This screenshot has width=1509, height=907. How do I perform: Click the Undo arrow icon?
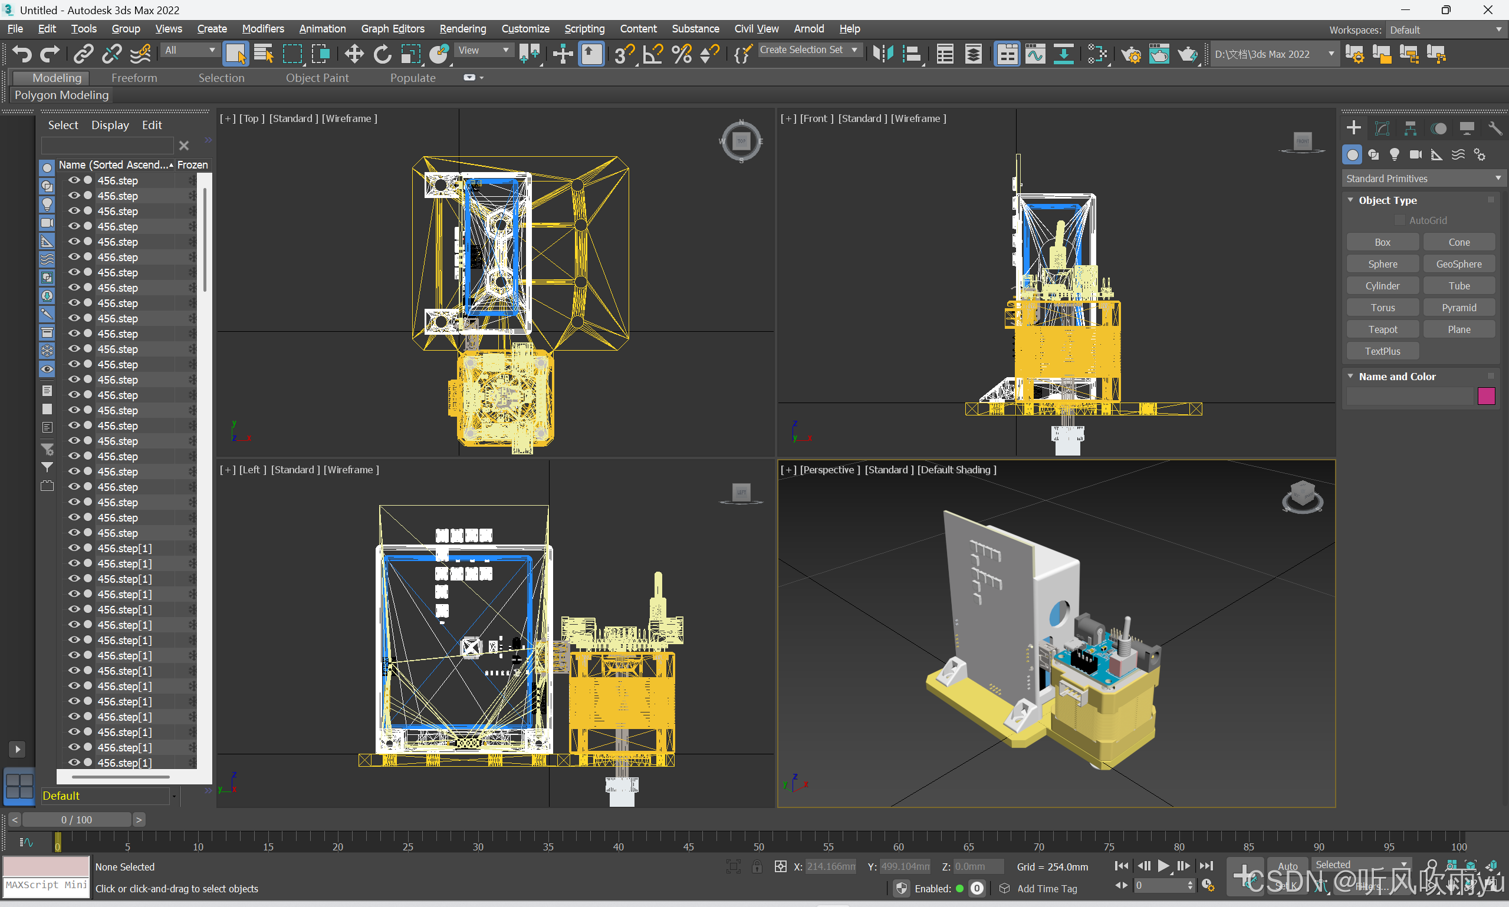[22, 54]
